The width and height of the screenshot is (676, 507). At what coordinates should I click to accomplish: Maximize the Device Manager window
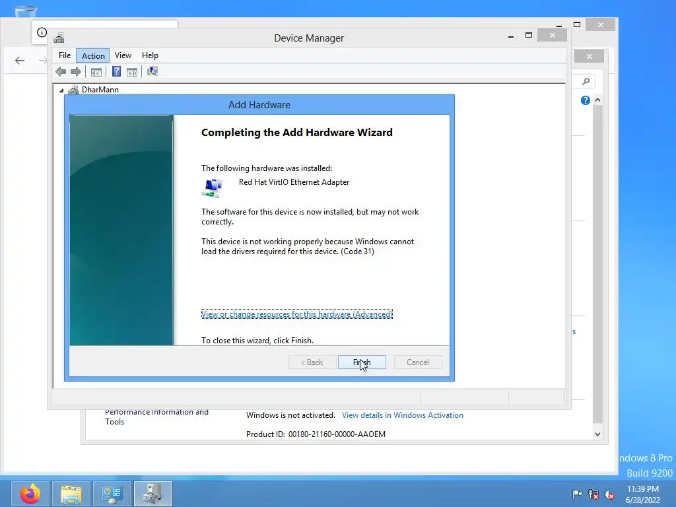click(x=529, y=36)
